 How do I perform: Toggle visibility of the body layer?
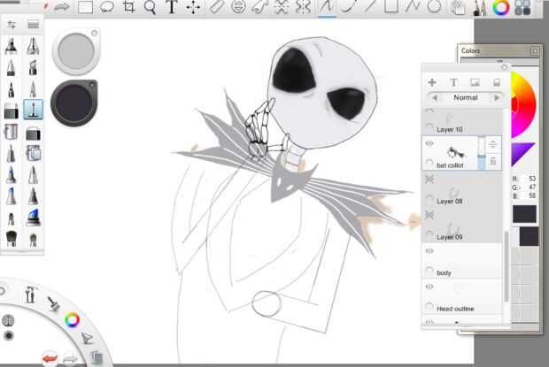click(430, 252)
